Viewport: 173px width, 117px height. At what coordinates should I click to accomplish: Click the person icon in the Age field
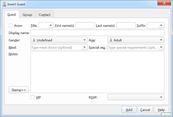click(x=111, y=40)
